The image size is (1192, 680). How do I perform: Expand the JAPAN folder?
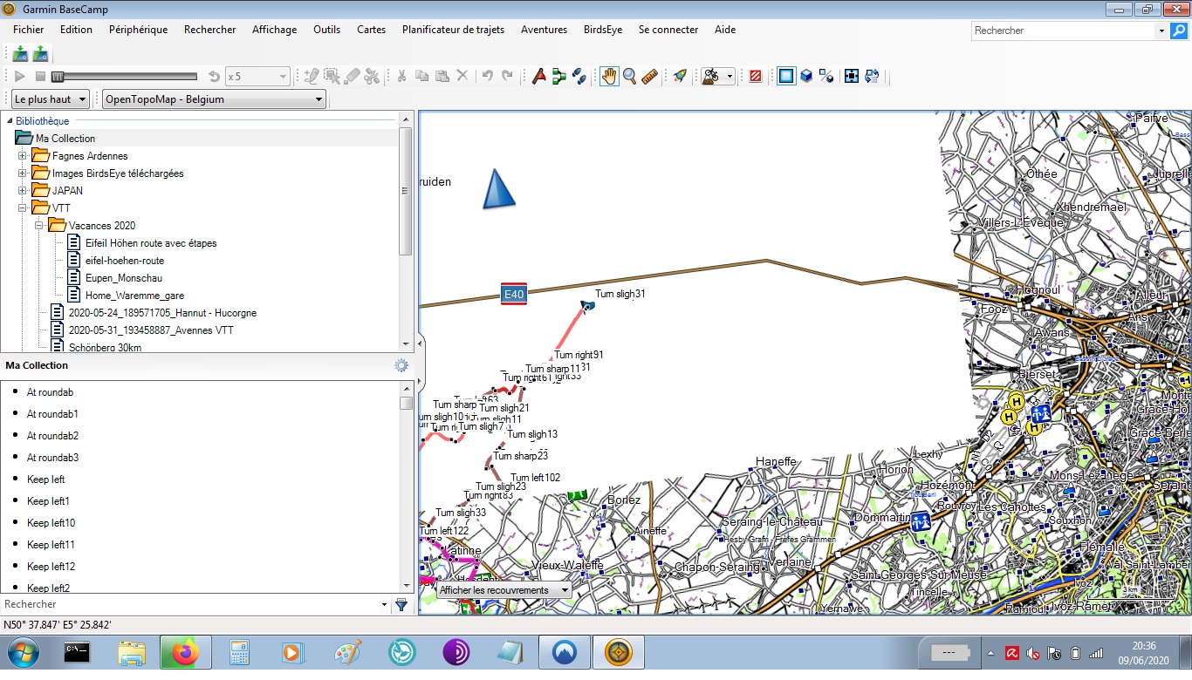click(x=23, y=191)
